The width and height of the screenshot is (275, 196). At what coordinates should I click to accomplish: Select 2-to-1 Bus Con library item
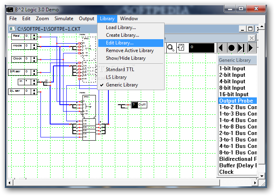coord(237,133)
